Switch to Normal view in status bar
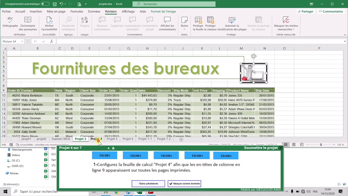Image resolution: width=348 pixels, height=196 pixels. tap(286, 145)
